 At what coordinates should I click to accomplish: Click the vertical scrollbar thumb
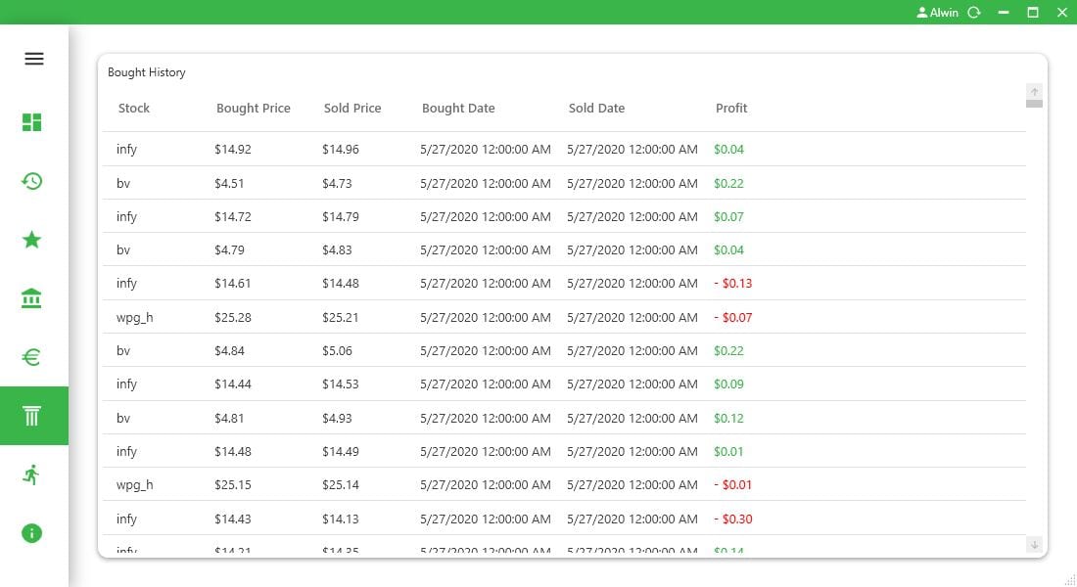pos(1035,104)
